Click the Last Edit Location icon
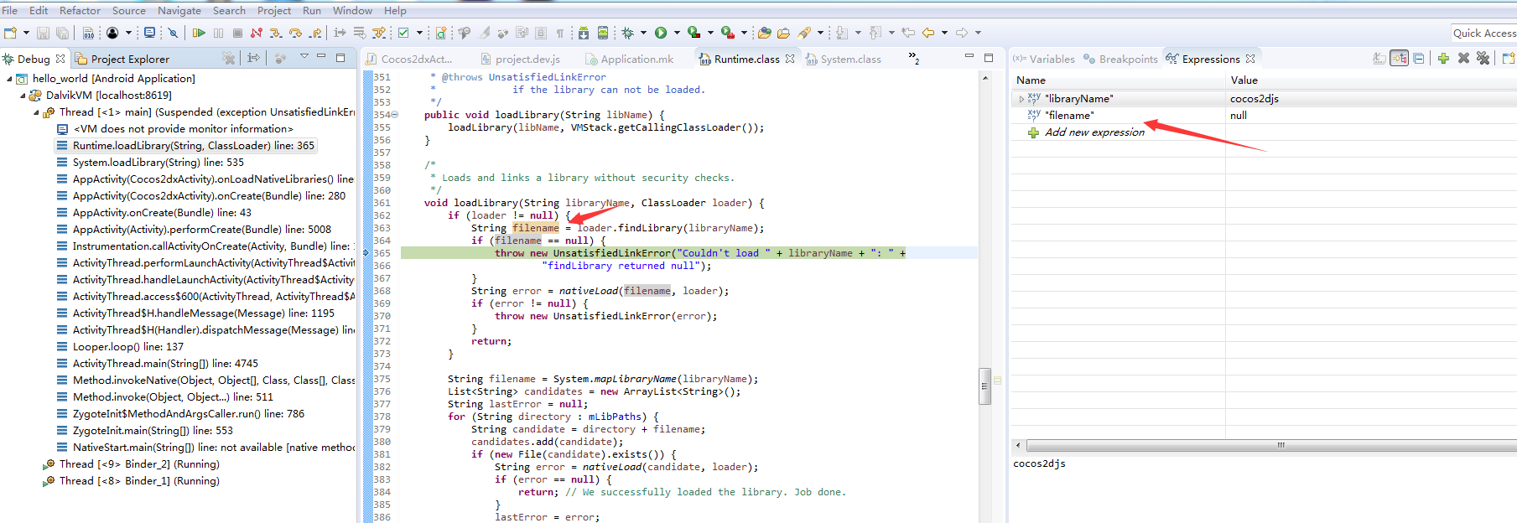Screen dimensions: 1517x523 tap(908, 33)
